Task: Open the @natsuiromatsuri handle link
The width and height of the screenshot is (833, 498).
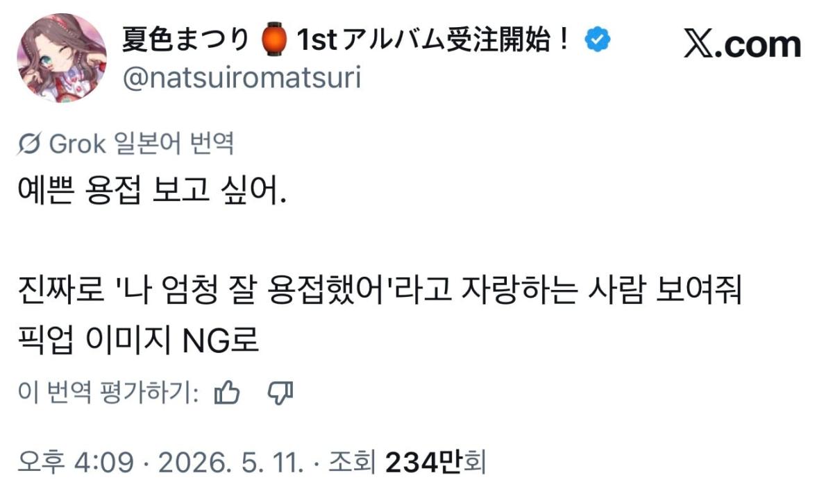Action: coord(242,78)
